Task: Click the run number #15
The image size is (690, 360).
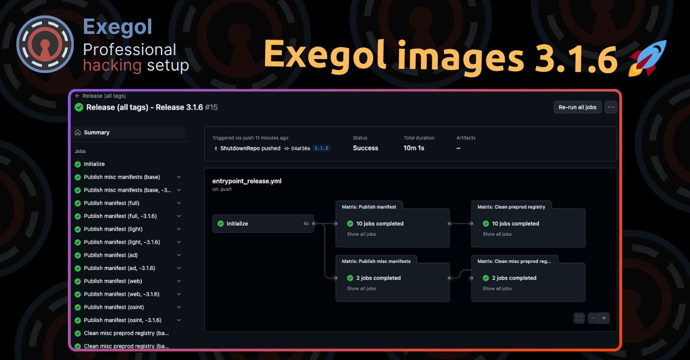Action: click(x=212, y=107)
